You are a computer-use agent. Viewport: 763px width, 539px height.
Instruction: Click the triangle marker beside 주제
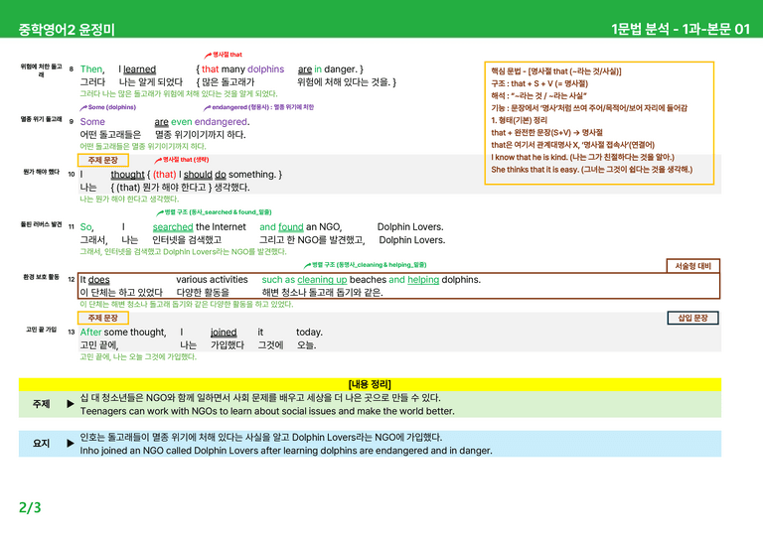click(71, 404)
